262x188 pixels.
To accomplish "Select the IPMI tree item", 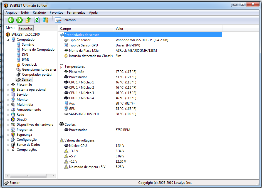I will pos(25,60).
